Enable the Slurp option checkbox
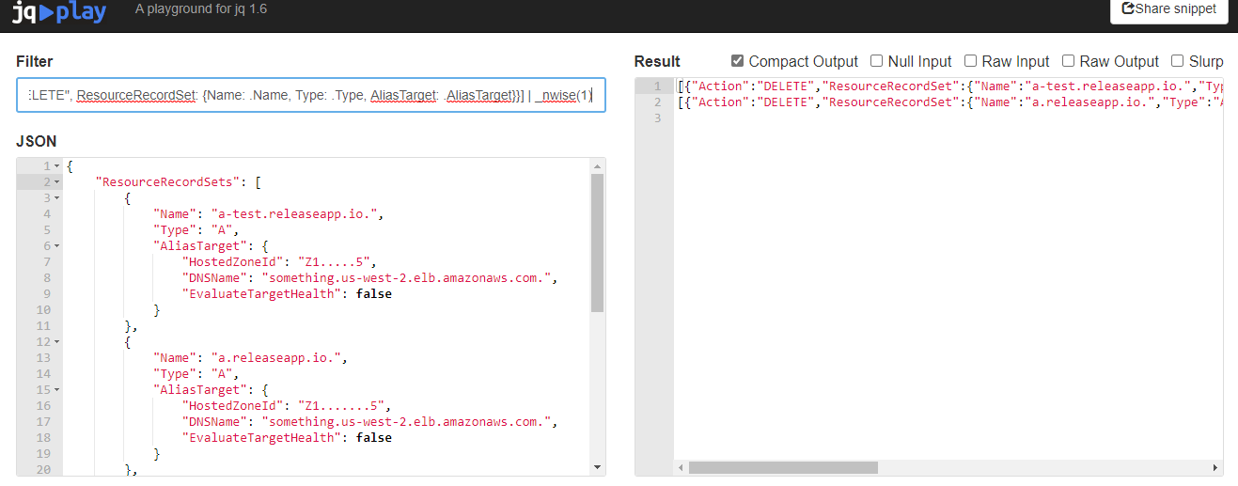Viewport: 1238px width, 486px height. (1177, 61)
